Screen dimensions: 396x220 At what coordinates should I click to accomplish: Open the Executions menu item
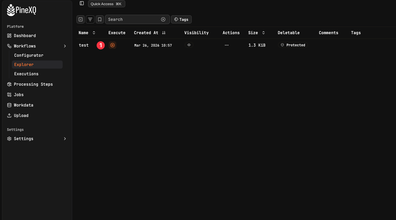click(26, 74)
